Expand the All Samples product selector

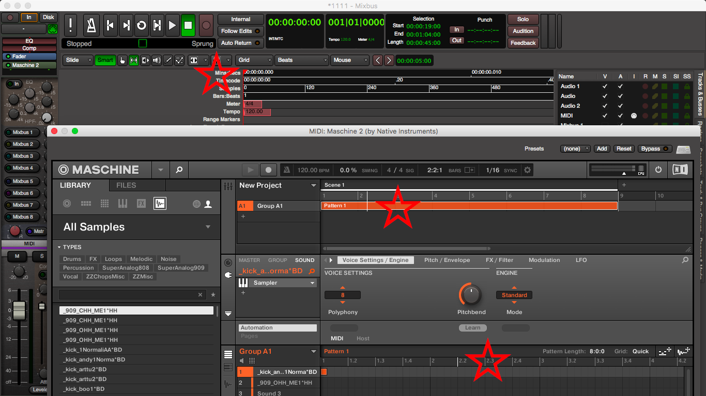(208, 227)
